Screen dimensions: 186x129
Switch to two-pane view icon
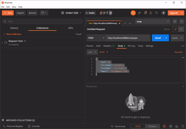pyautogui.click(x=170, y=126)
